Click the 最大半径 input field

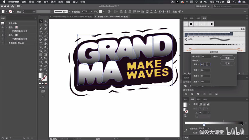click(205, 57)
